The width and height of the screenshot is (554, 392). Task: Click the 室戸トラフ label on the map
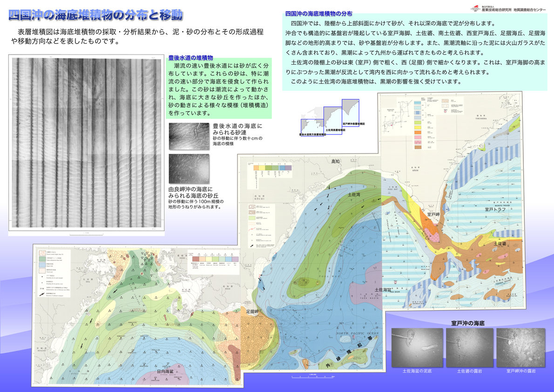[495, 210]
